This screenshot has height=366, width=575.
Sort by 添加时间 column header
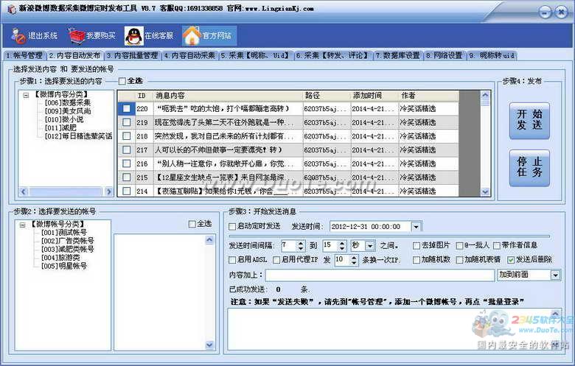374,96
